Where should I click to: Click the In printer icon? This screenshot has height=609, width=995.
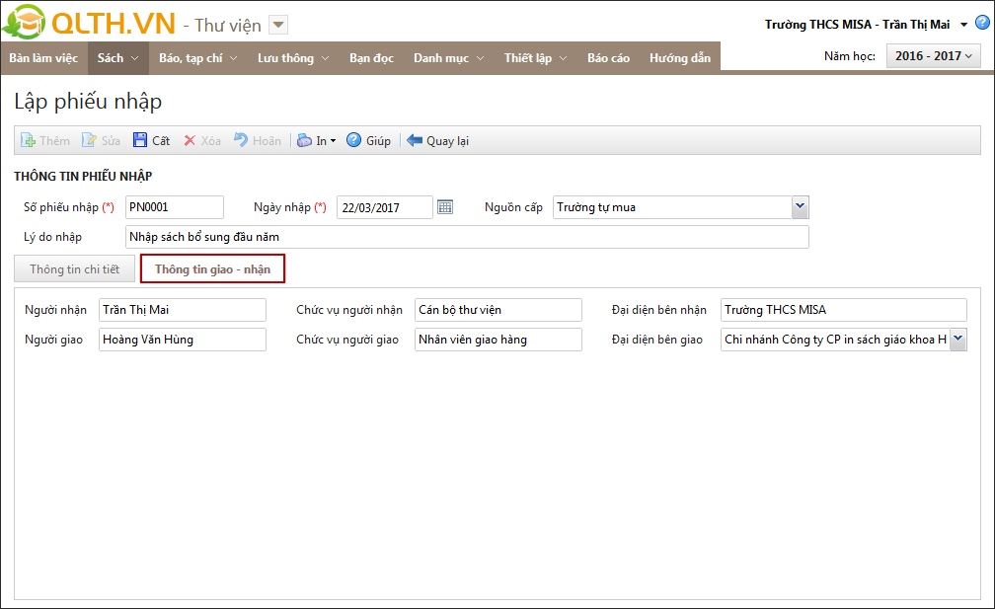305,141
